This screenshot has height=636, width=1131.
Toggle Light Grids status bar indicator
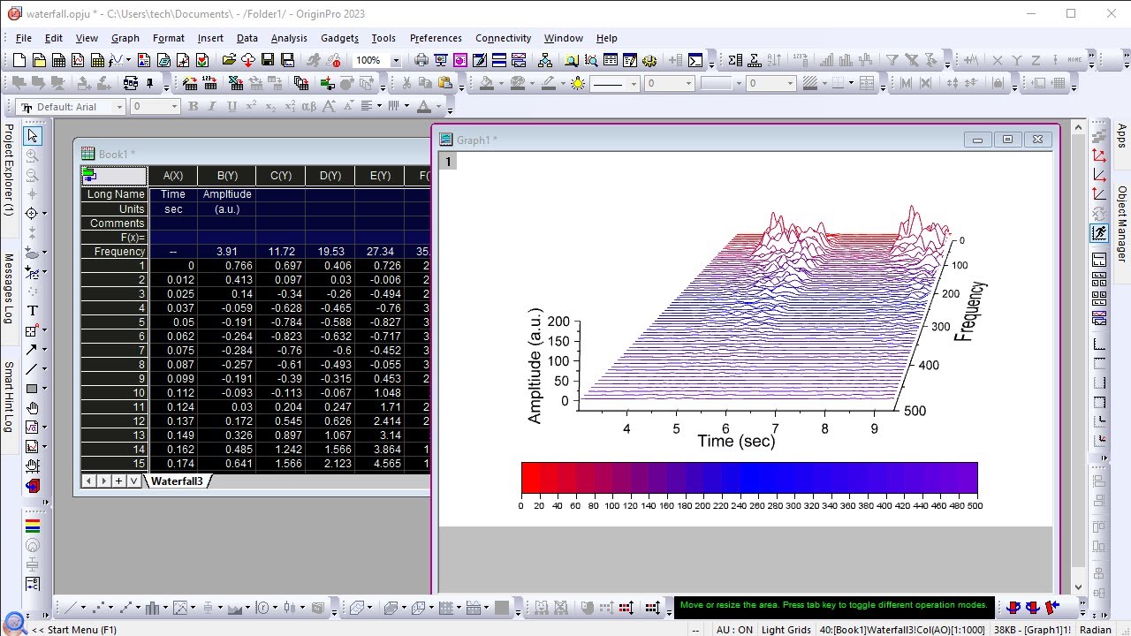[786, 630]
